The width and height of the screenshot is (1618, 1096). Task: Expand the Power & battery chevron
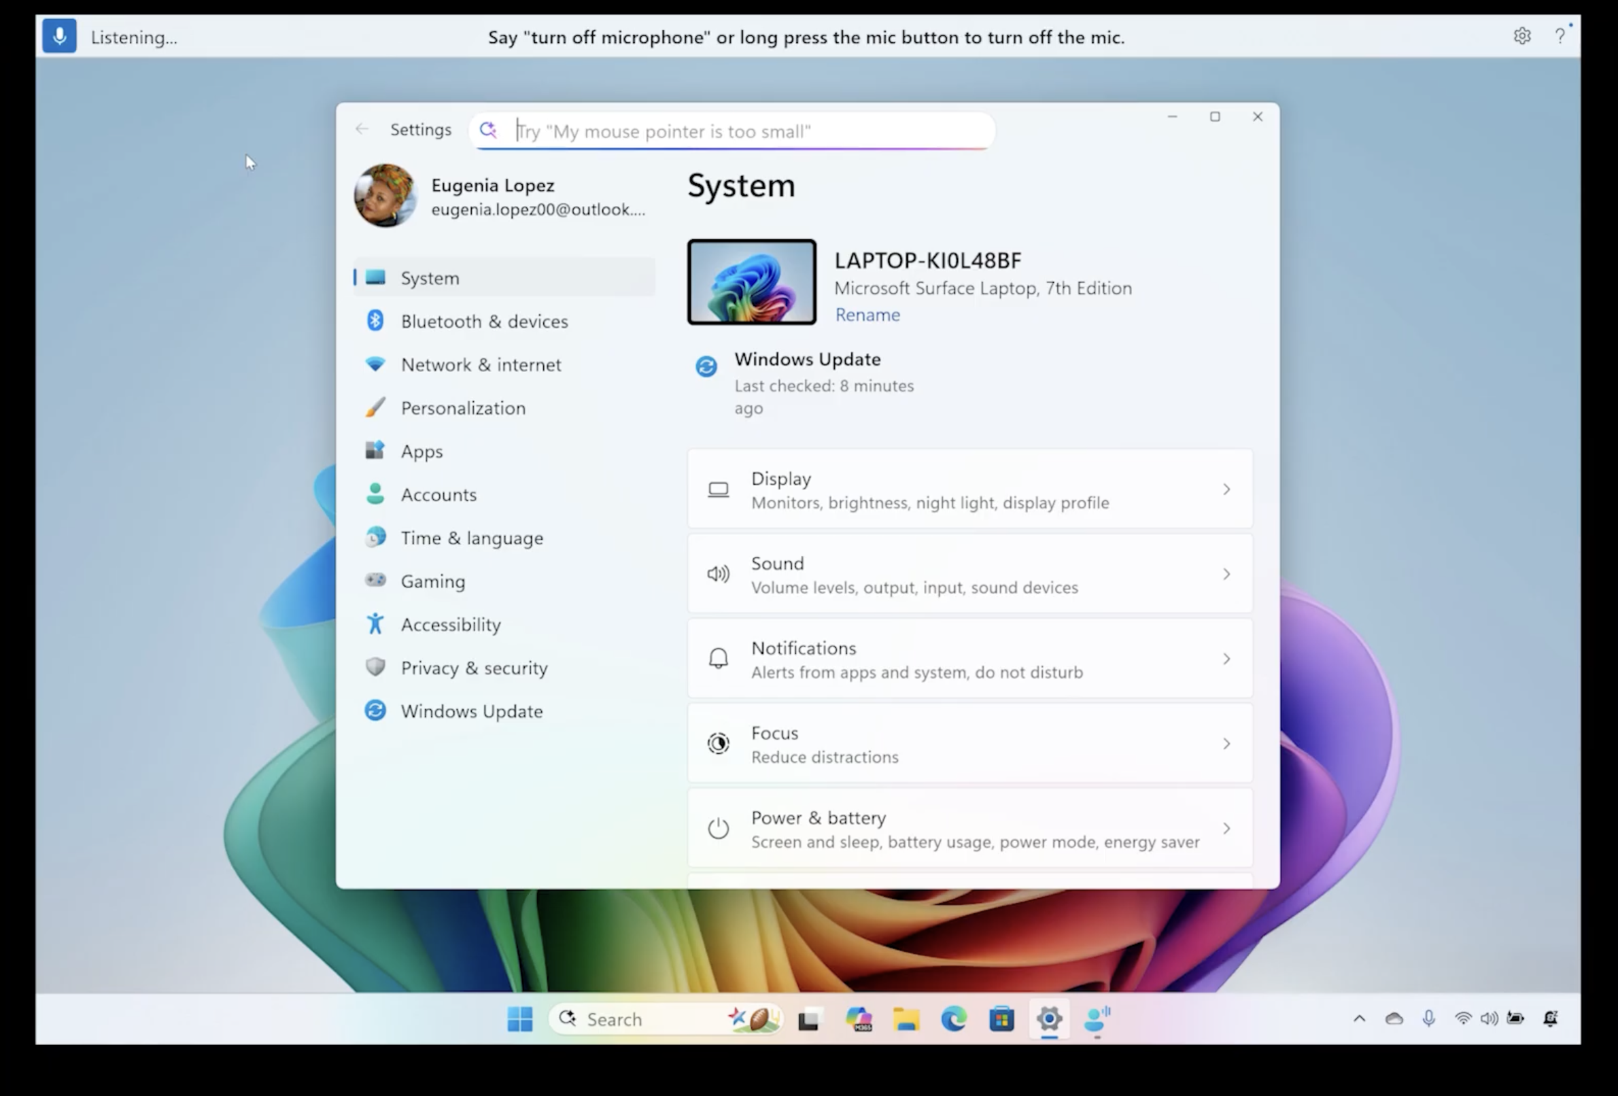[1226, 829]
